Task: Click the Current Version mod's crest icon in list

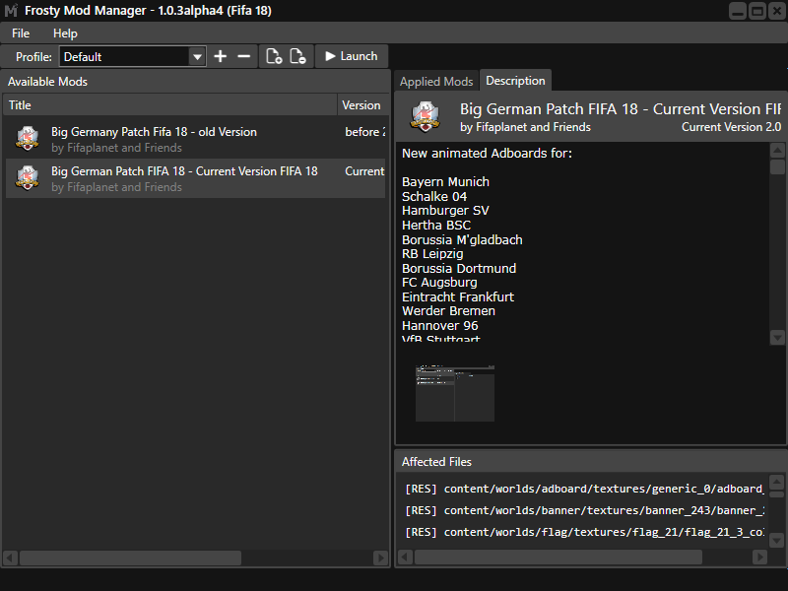Action: (28, 178)
